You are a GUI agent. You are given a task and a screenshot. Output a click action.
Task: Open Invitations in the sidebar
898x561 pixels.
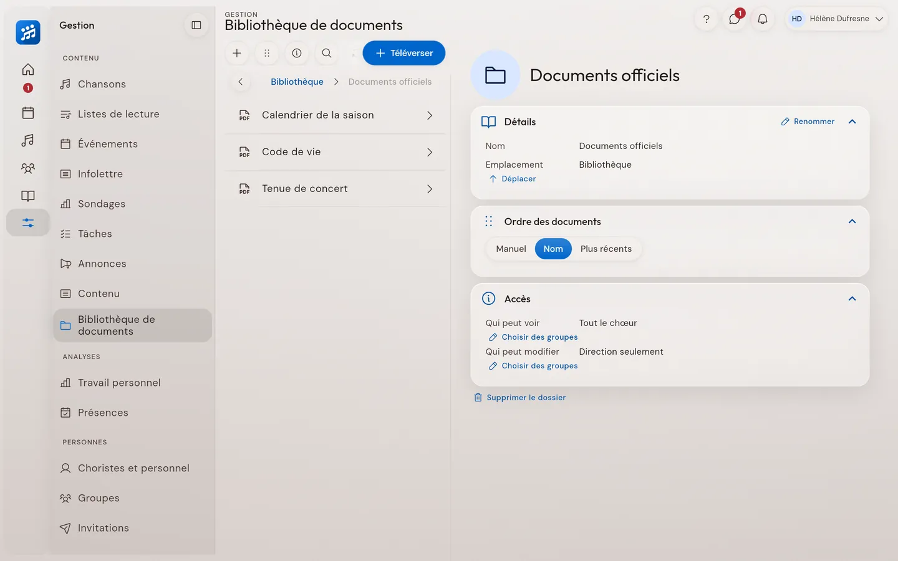[132, 528]
